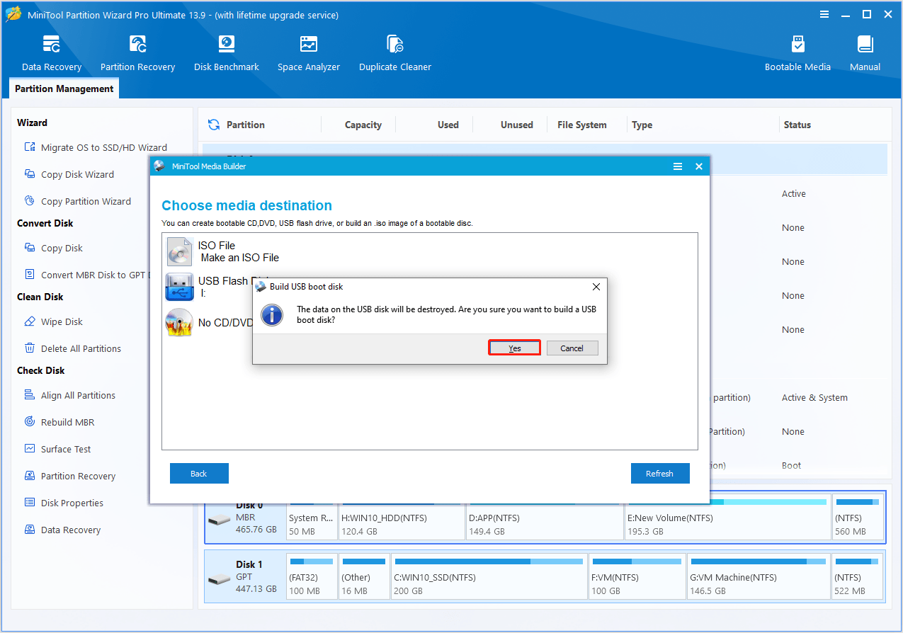The width and height of the screenshot is (903, 633).
Task: Launch the Copy Partition Wizard
Action: pos(78,201)
